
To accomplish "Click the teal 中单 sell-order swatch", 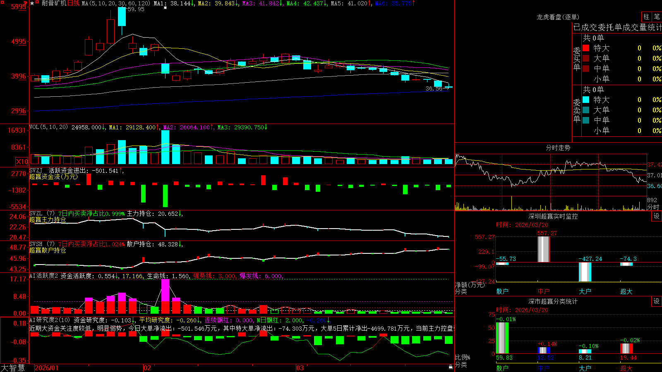I will tap(586, 120).
